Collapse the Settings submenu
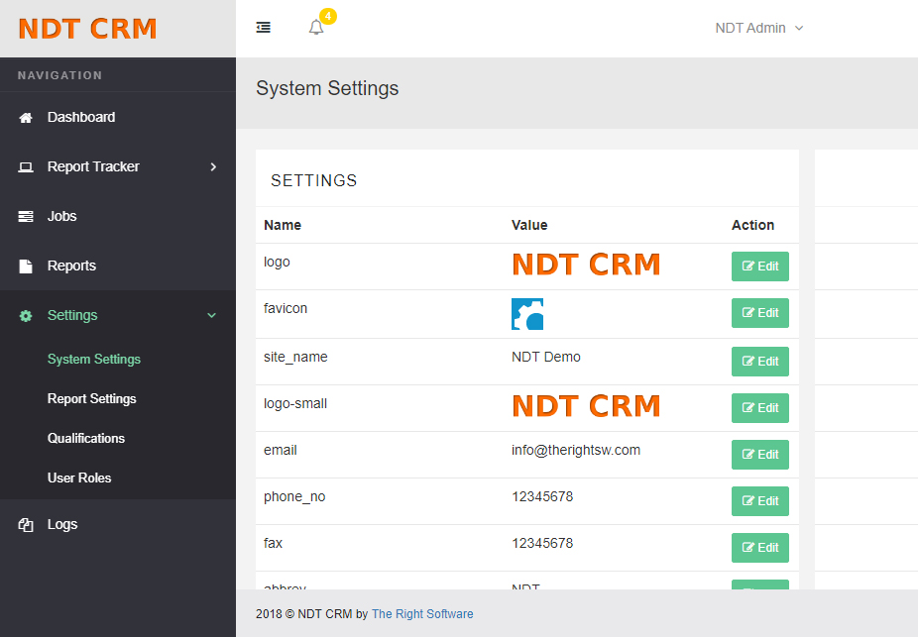The width and height of the screenshot is (918, 637). (211, 314)
